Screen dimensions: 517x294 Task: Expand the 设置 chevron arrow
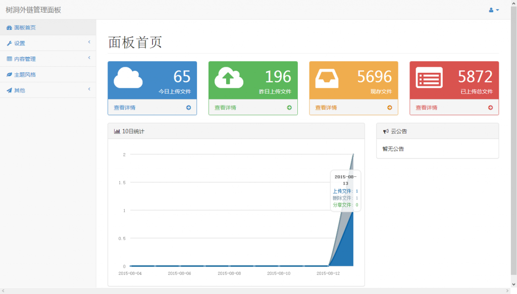click(89, 42)
